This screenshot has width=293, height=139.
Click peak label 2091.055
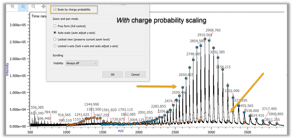(x=145, y=112)
